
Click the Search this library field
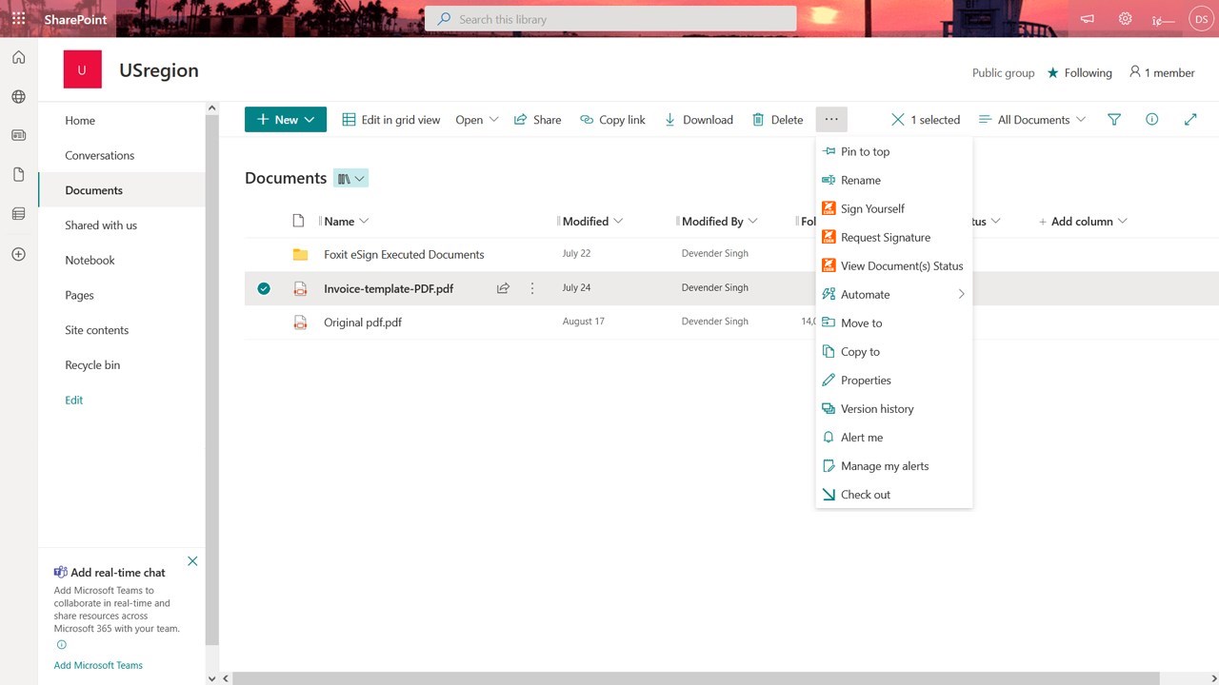[610, 19]
